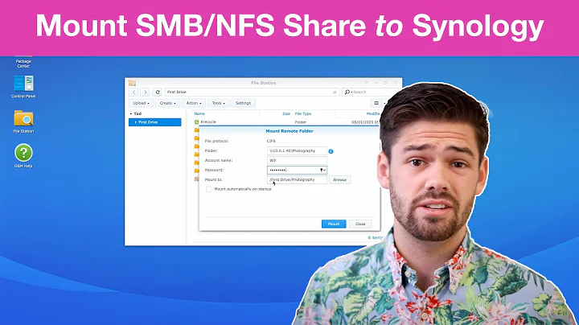The image size is (579, 325).
Task: Open File Station Settings
Action: click(x=243, y=103)
